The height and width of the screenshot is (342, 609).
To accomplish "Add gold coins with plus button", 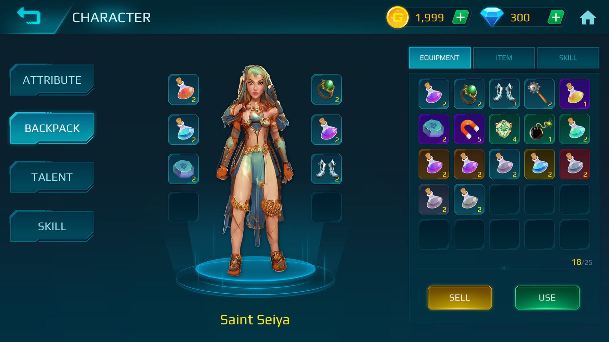I will click(460, 17).
